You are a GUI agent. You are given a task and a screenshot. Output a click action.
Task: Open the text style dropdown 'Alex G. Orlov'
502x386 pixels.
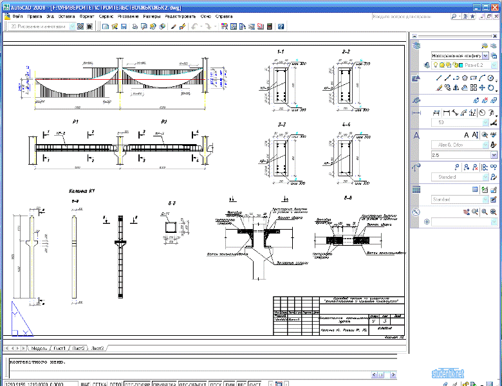(460, 145)
